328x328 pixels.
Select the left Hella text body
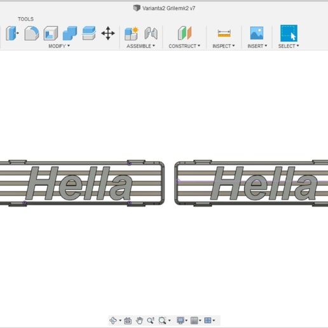tap(79, 183)
